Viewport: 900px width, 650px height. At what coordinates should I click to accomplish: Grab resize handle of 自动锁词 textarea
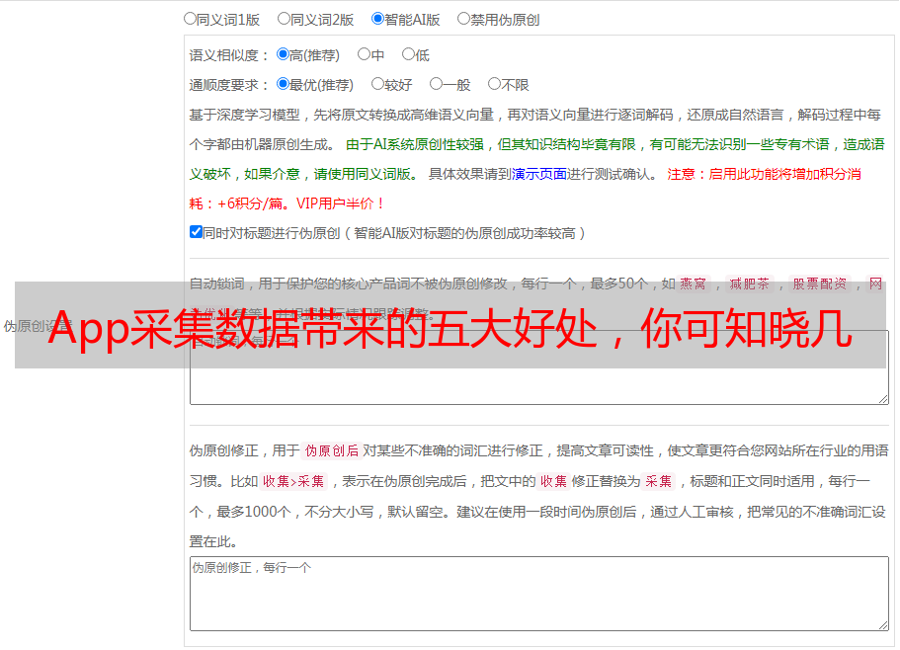pos(883,399)
